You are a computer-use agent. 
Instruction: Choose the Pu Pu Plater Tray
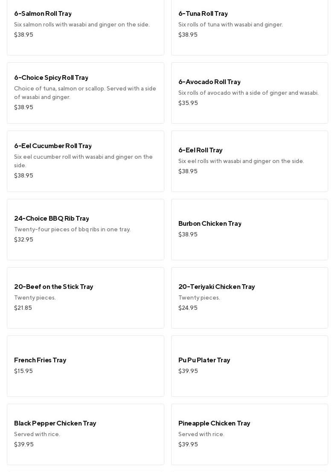click(x=204, y=360)
